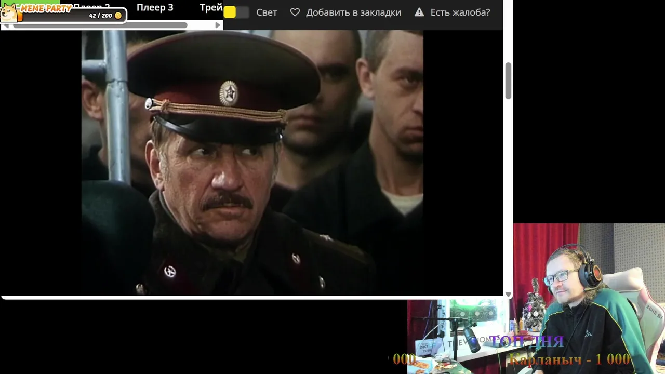Click the player tabs right scroll arrow

(218, 25)
